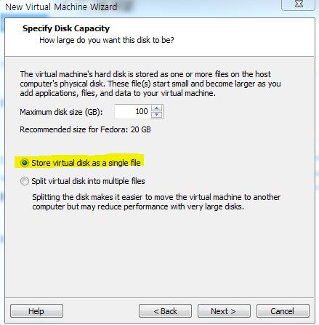
Task: Click the paragraph describing the virtual machine's hard disk
Action: [150, 84]
